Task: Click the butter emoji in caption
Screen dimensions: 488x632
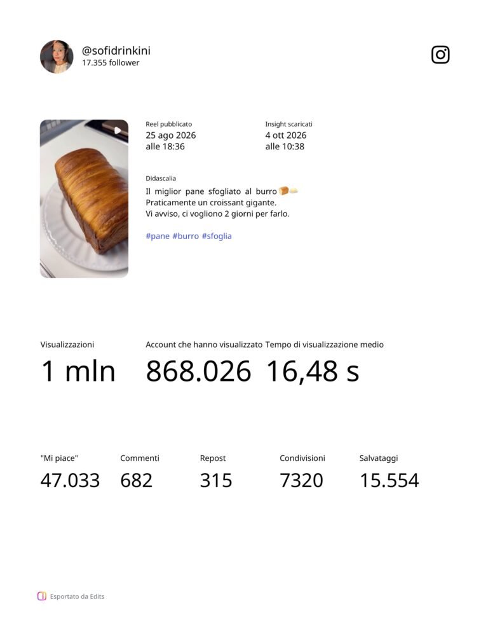Action: click(294, 191)
